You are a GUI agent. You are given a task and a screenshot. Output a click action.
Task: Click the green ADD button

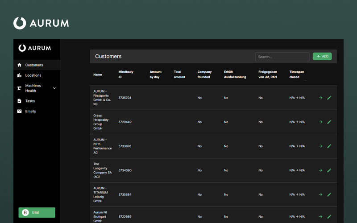322,57
